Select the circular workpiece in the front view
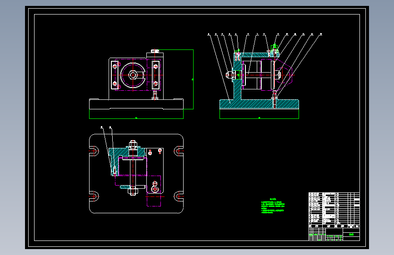 coord(133,75)
